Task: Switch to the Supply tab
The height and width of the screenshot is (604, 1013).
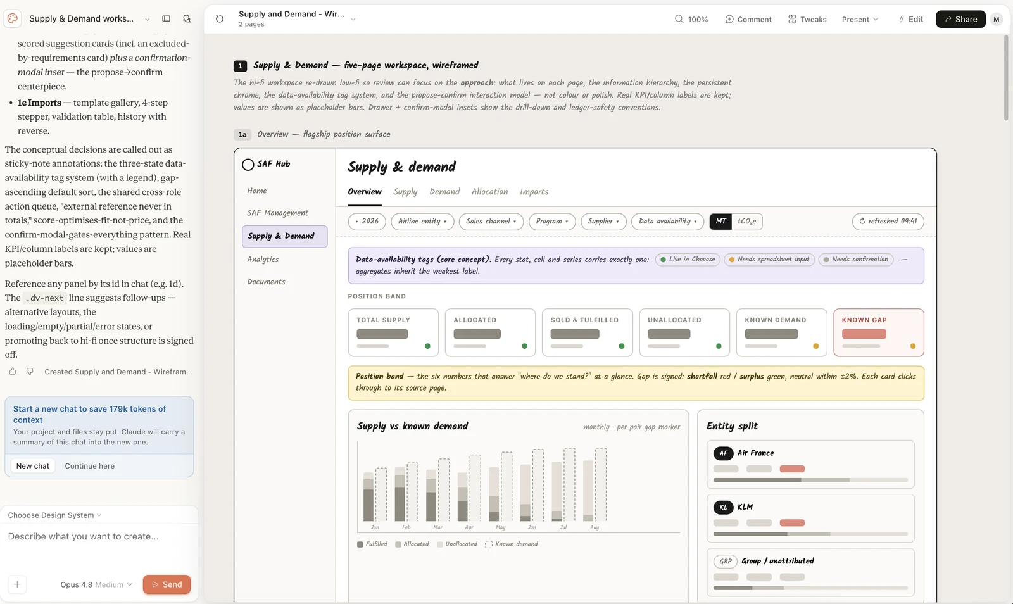Action: [x=405, y=192]
